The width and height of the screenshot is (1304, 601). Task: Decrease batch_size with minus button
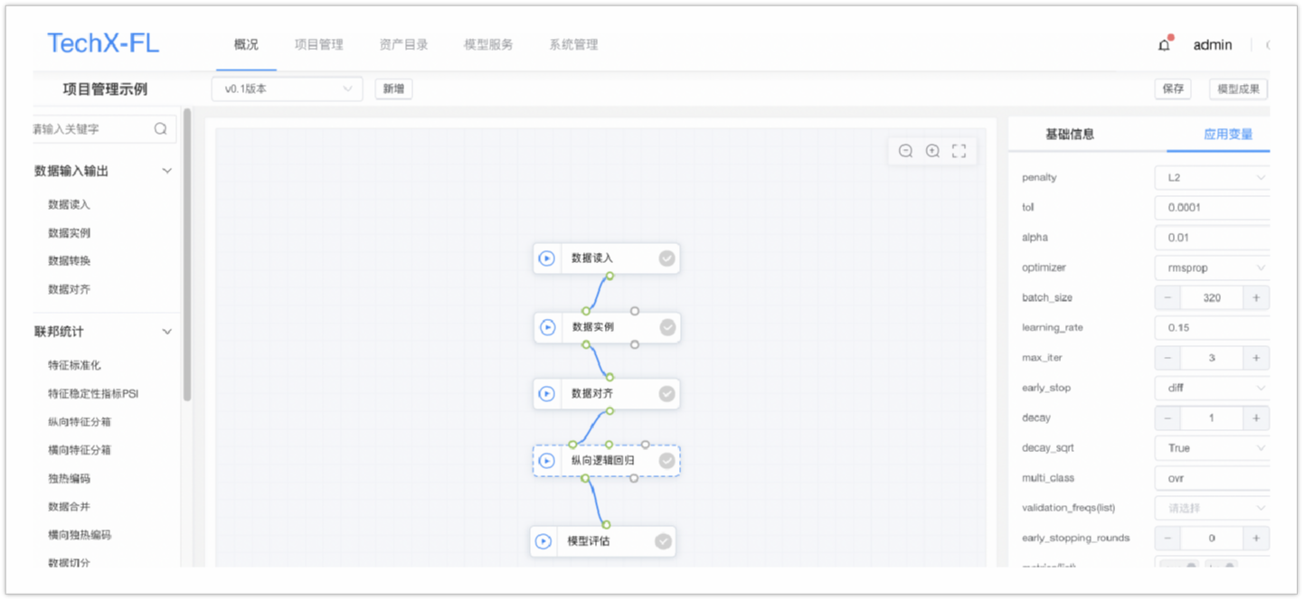(1167, 297)
